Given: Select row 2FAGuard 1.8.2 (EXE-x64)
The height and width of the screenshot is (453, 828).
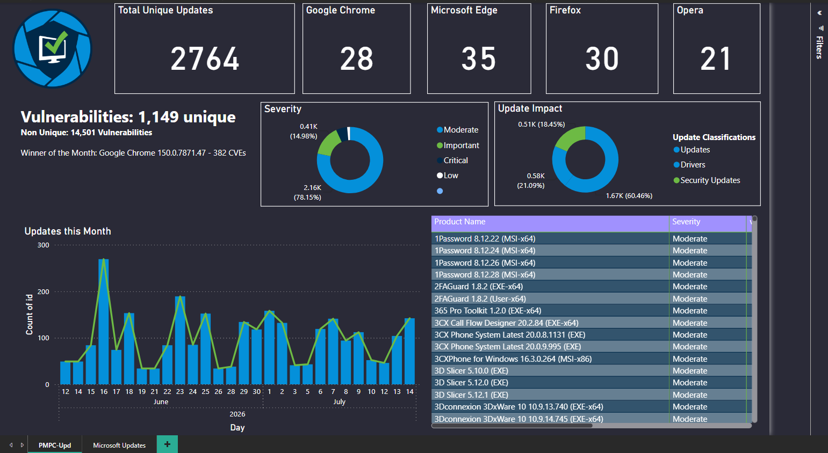Looking at the screenshot, I should [591, 287].
